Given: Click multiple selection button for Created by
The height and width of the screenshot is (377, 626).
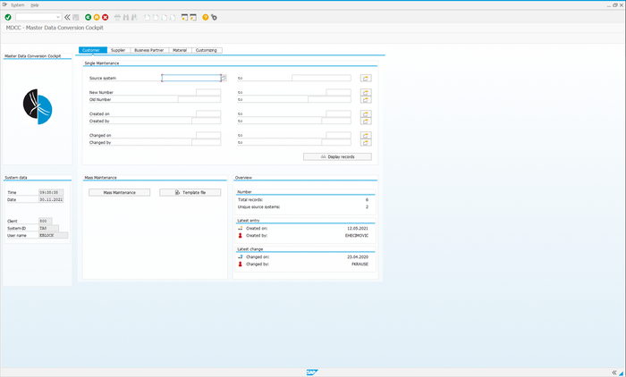Looking at the screenshot, I should point(366,121).
